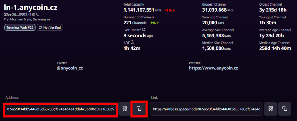
Task: Click the 8 seconds ago value
Action: click(138, 35)
